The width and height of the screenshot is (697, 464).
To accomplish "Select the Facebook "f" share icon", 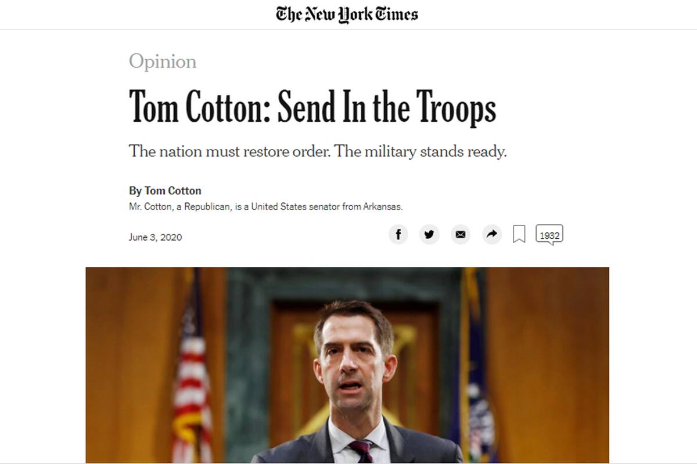I will 398,235.
